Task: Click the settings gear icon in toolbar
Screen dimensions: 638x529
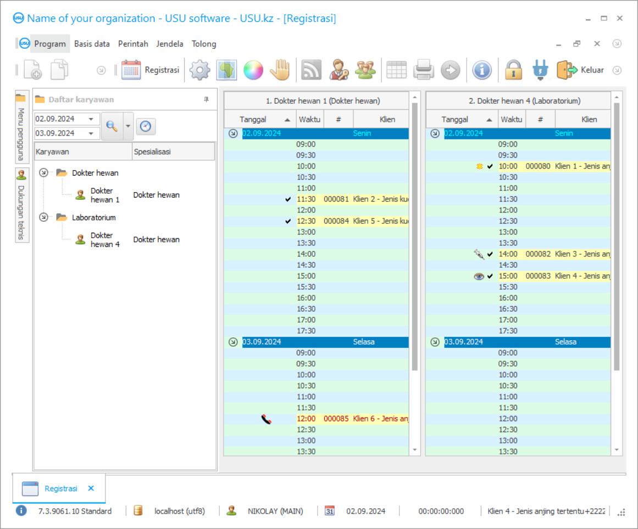Action: pyautogui.click(x=200, y=70)
